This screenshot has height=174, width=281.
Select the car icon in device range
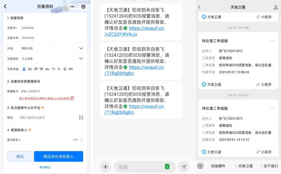click(30, 69)
